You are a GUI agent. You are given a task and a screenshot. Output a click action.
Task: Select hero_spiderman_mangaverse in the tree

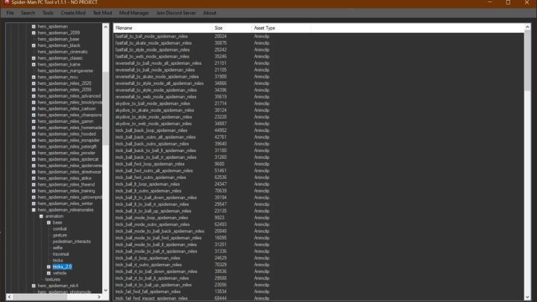click(x=65, y=71)
